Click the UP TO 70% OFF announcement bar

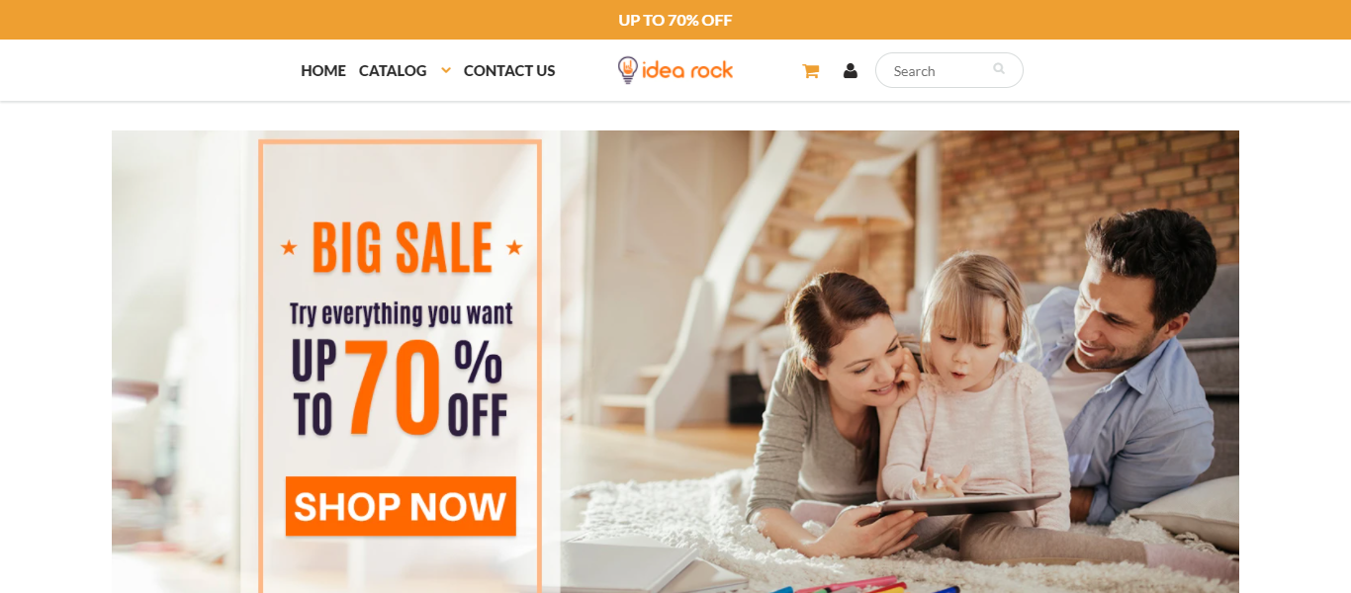[x=675, y=20]
